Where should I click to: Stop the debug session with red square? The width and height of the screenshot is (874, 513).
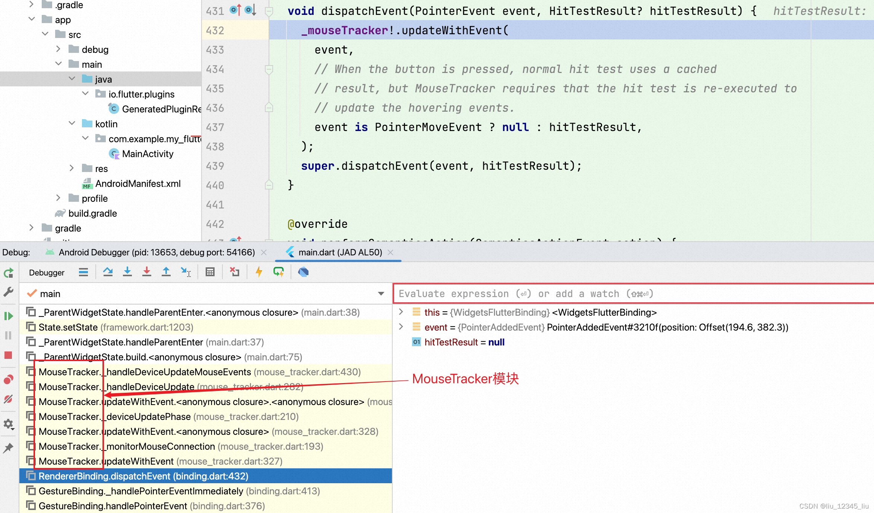[x=8, y=355]
